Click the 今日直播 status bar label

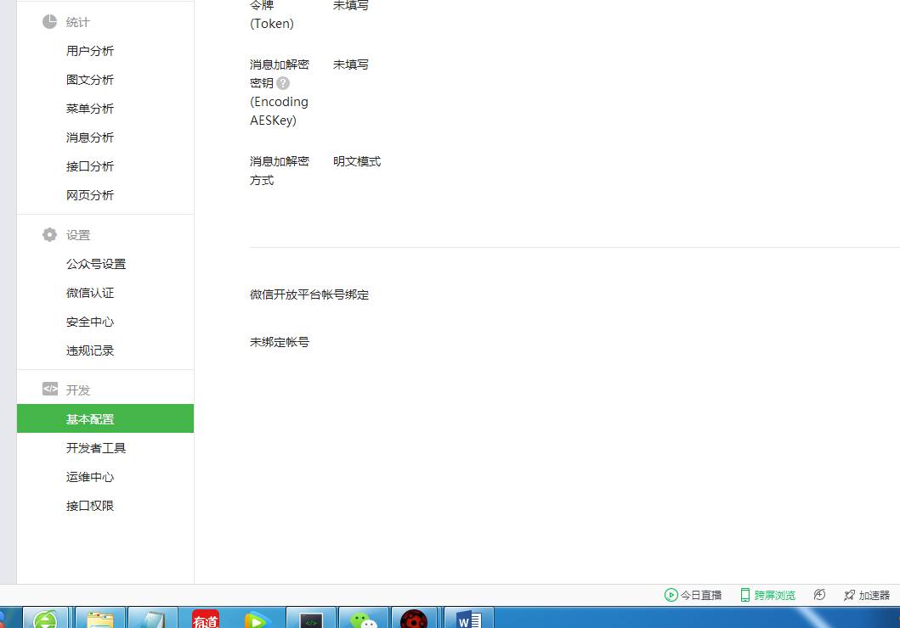[x=701, y=596]
